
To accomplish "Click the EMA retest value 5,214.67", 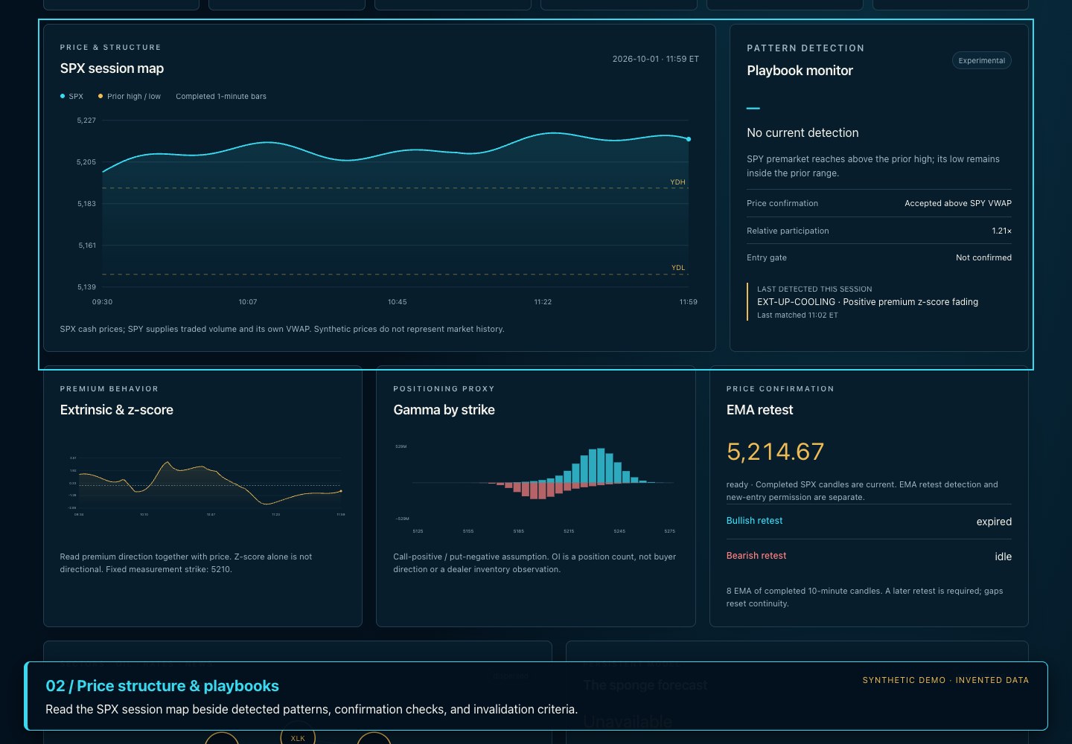I will pos(775,452).
